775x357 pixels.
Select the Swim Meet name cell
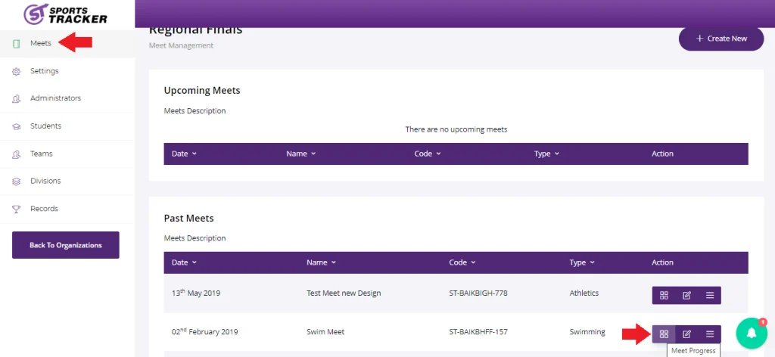tap(325, 332)
